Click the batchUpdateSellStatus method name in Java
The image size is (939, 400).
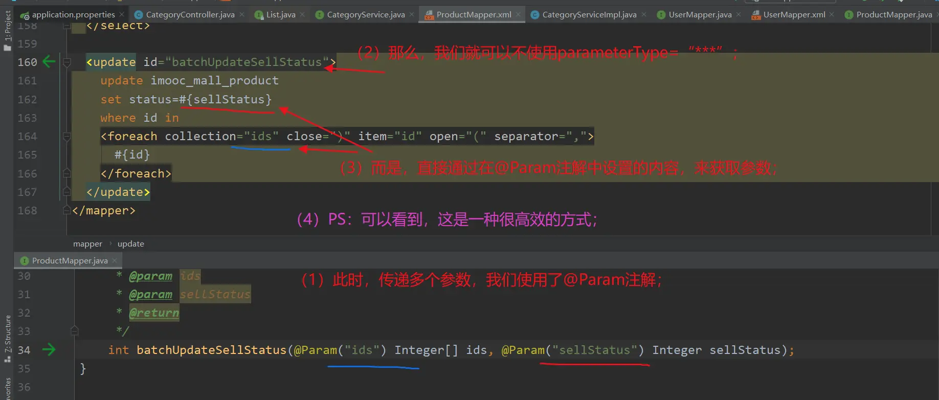pyautogui.click(x=211, y=350)
